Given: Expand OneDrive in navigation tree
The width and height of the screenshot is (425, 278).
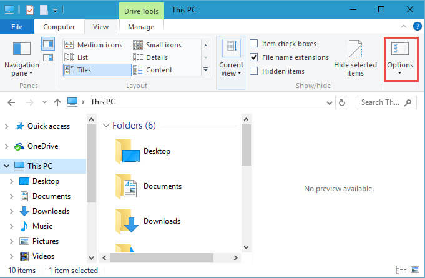Looking at the screenshot, I should [6, 146].
